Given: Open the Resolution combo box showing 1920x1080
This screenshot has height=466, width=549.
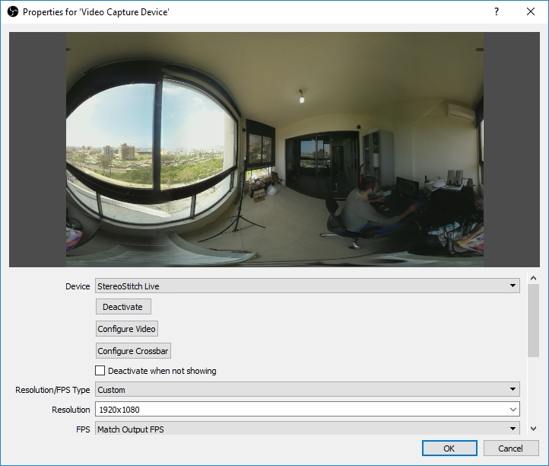Looking at the screenshot, I should click(307, 409).
